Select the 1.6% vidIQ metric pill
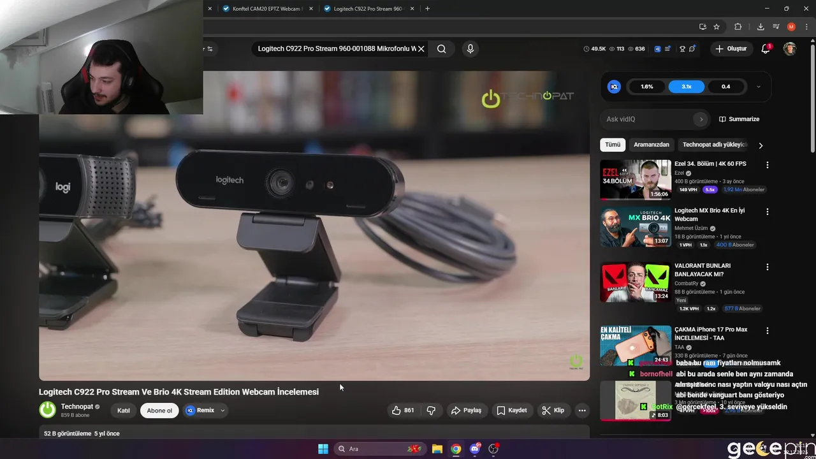816x459 pixels. 647,87
